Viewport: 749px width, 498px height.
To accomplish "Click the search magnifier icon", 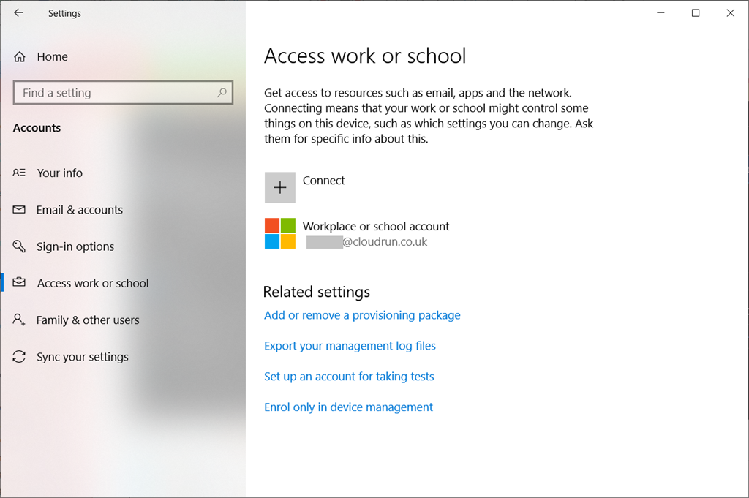I will pos(222,93).
